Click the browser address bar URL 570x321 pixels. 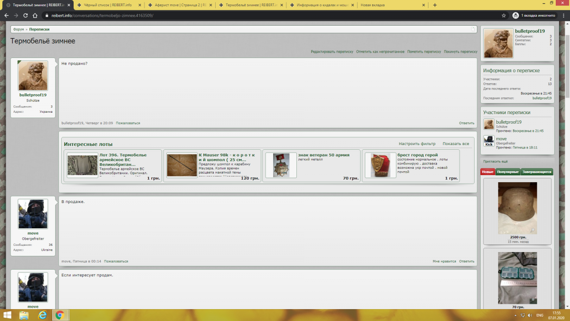coord(102,15)
